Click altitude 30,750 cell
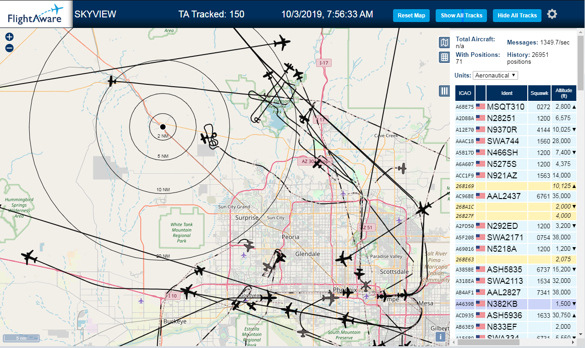Viewport: 585px width, 348px height. click(x=564, y=315)
